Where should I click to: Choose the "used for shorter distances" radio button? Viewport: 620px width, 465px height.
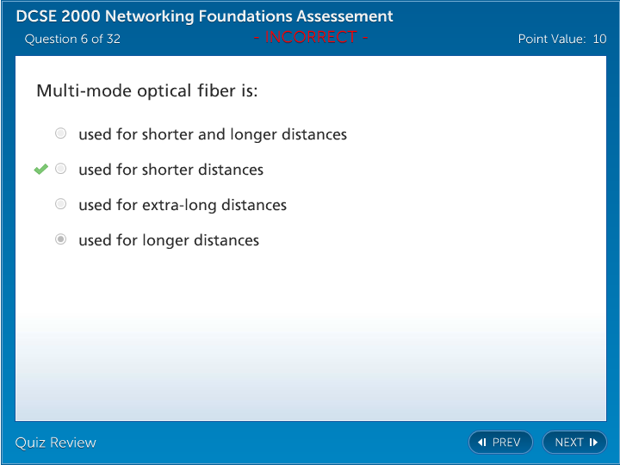(60, 169)
